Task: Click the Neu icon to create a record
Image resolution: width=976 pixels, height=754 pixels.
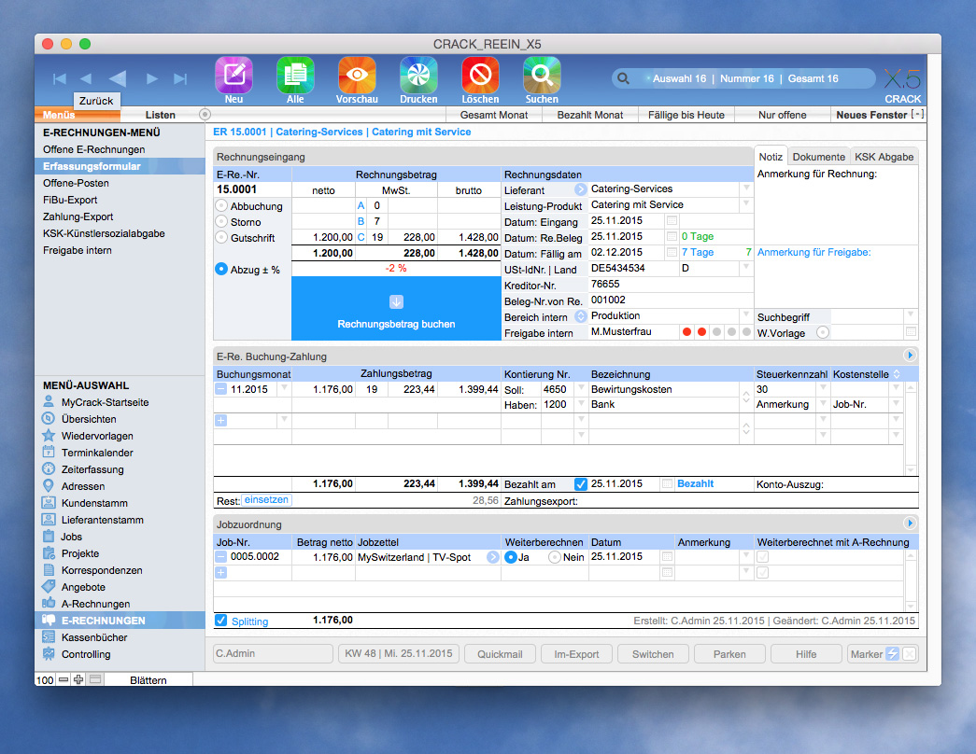Action: click(233, 75)
